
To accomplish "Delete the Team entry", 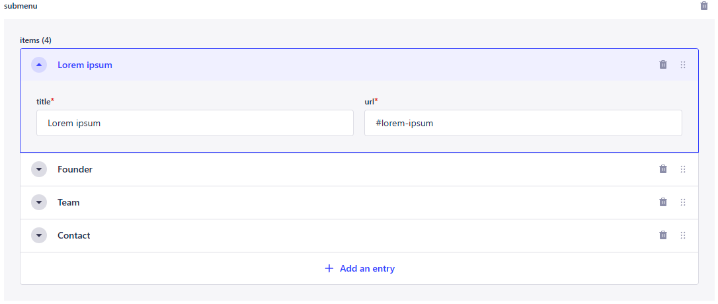I will click(x=663, y=202).
